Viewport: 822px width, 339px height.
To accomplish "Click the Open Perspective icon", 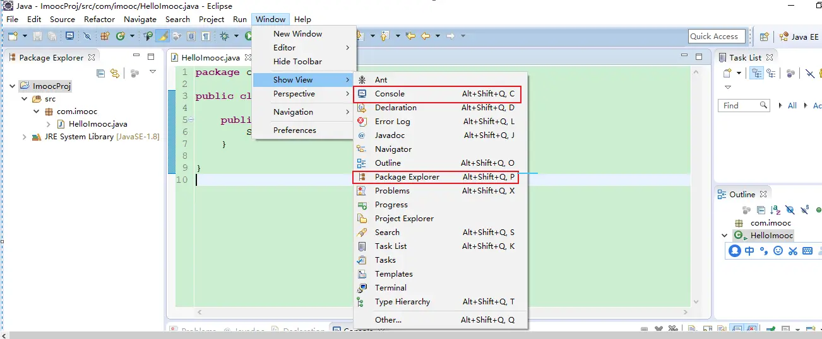I will tap(764, 37).
